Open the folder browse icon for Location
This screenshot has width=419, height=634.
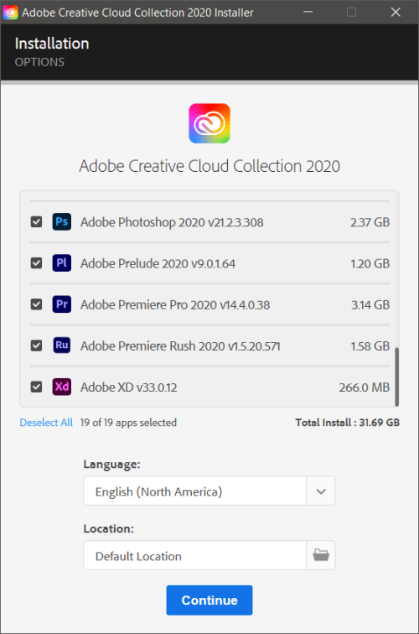(x=321, y=555)
